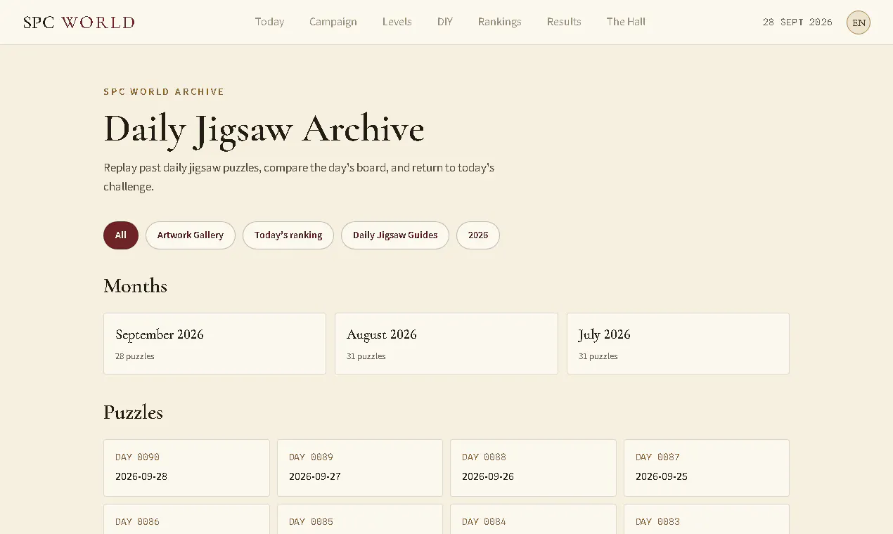Click the SPC WORLD ARCHIVE label
Screen dimensions: 893x534
164,92
